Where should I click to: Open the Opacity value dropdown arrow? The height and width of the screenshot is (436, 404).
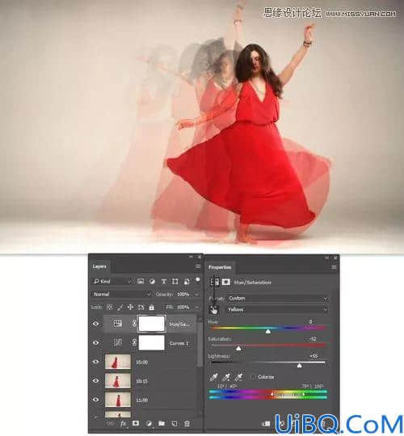[x=197, y=294]
